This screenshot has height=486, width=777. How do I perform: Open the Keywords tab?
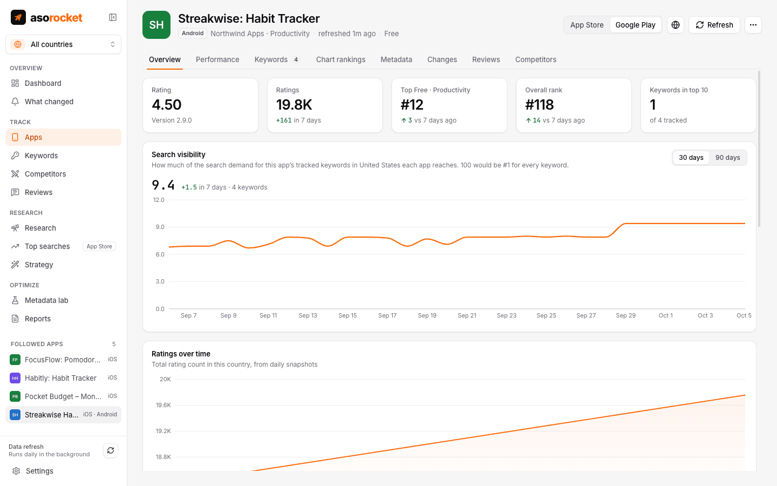pyautogui.click(x=277, y=59)
